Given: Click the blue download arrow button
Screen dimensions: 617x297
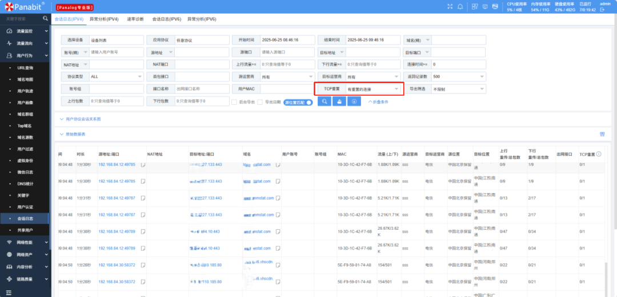Looking at the screenshot, I should [354, 101].
